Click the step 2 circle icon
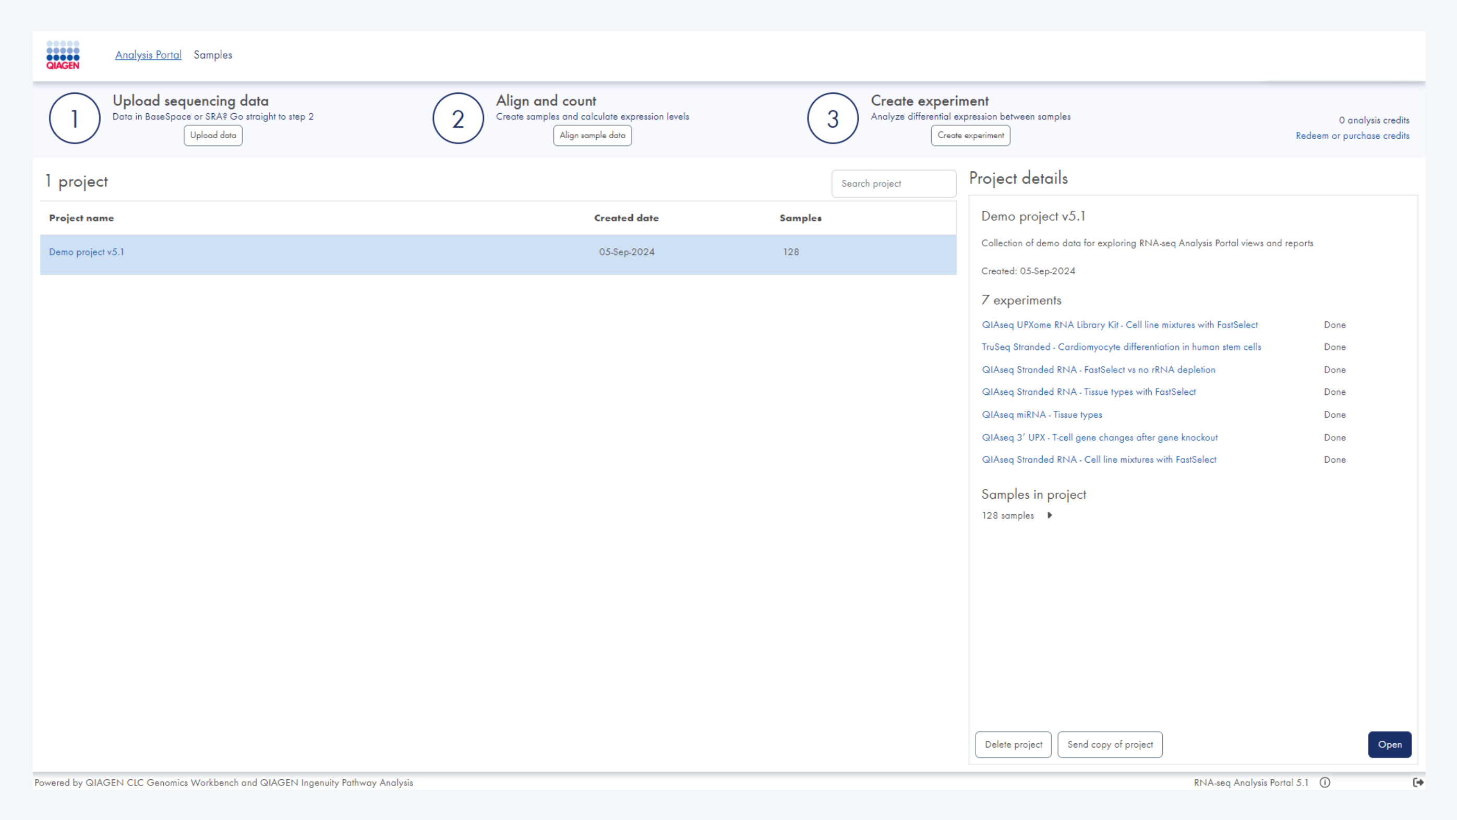This screenshot has height=820, width=1457. [458, 118]
